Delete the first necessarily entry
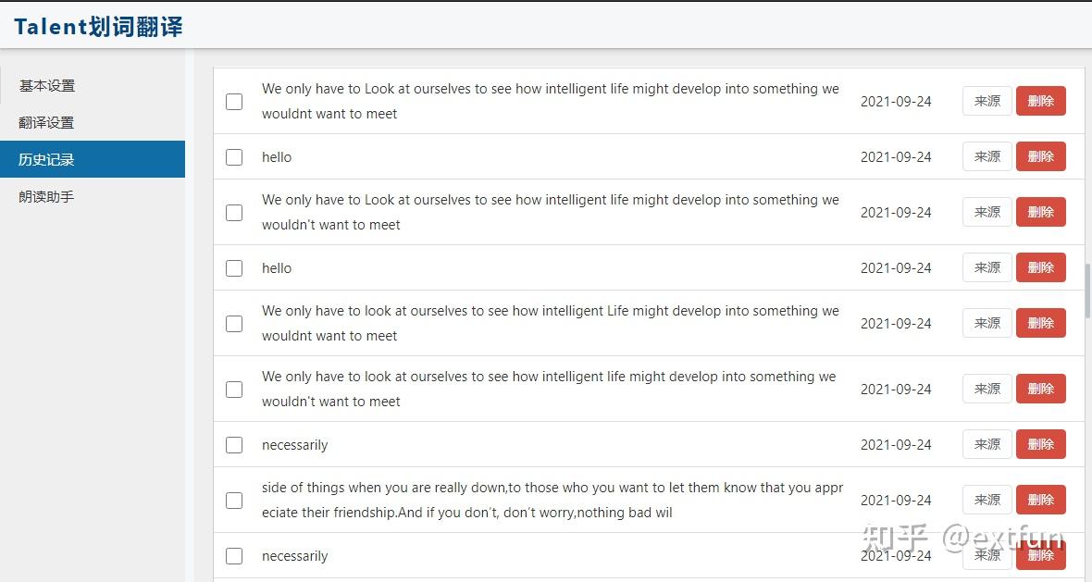 (1040, 444)
